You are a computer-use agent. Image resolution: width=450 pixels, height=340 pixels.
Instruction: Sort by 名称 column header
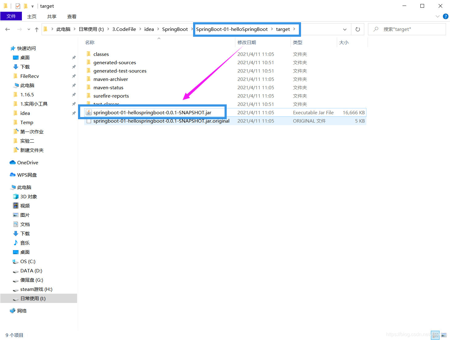tap(90, 43)
